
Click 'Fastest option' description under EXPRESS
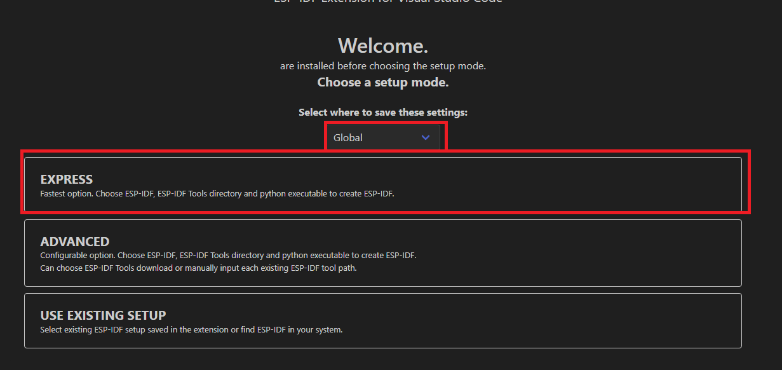click(x=217, y=193)
